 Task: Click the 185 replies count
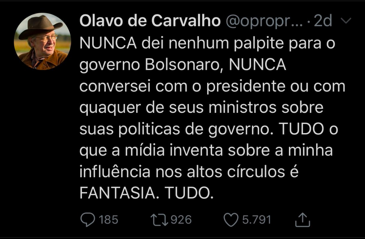(108, 220)
